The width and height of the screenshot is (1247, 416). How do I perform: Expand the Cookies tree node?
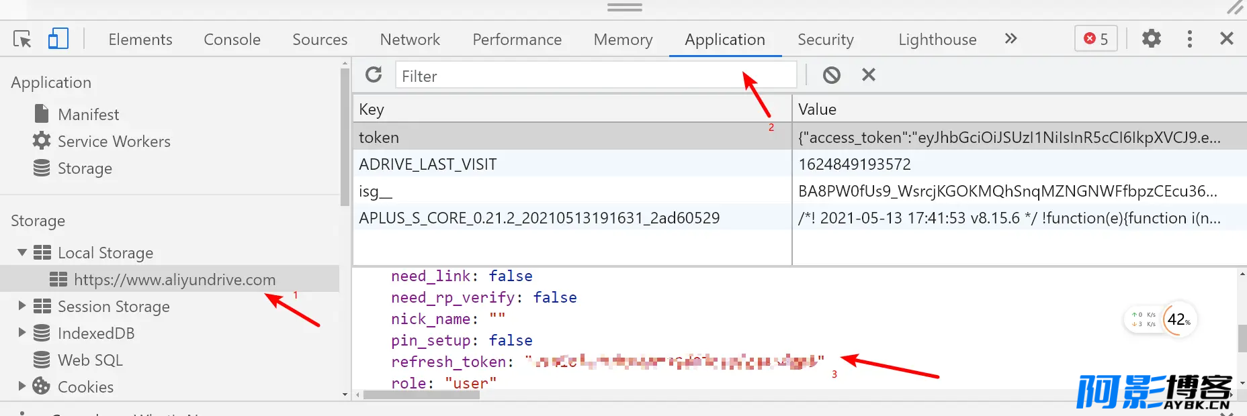[22, 386]
